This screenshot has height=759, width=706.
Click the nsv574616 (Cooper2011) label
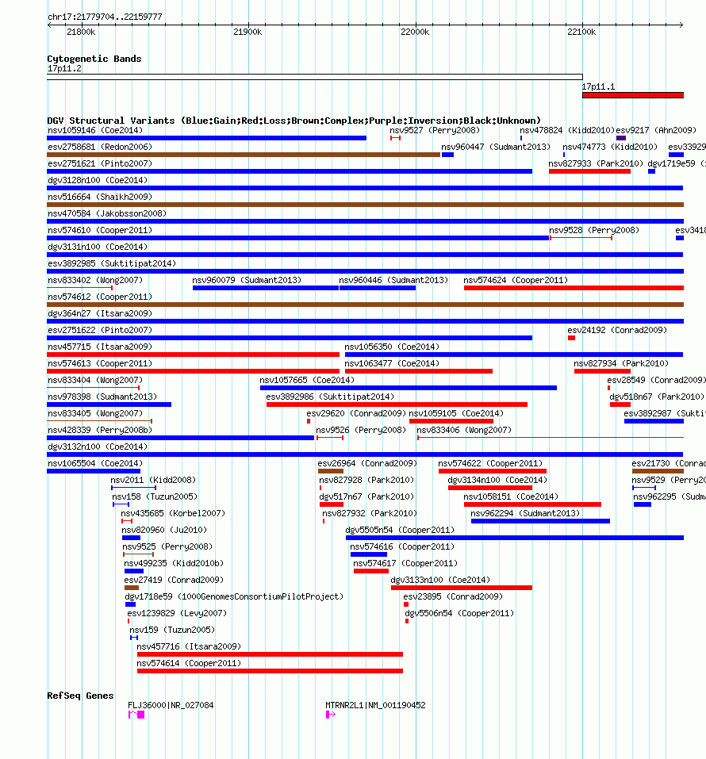pos(402,546)
